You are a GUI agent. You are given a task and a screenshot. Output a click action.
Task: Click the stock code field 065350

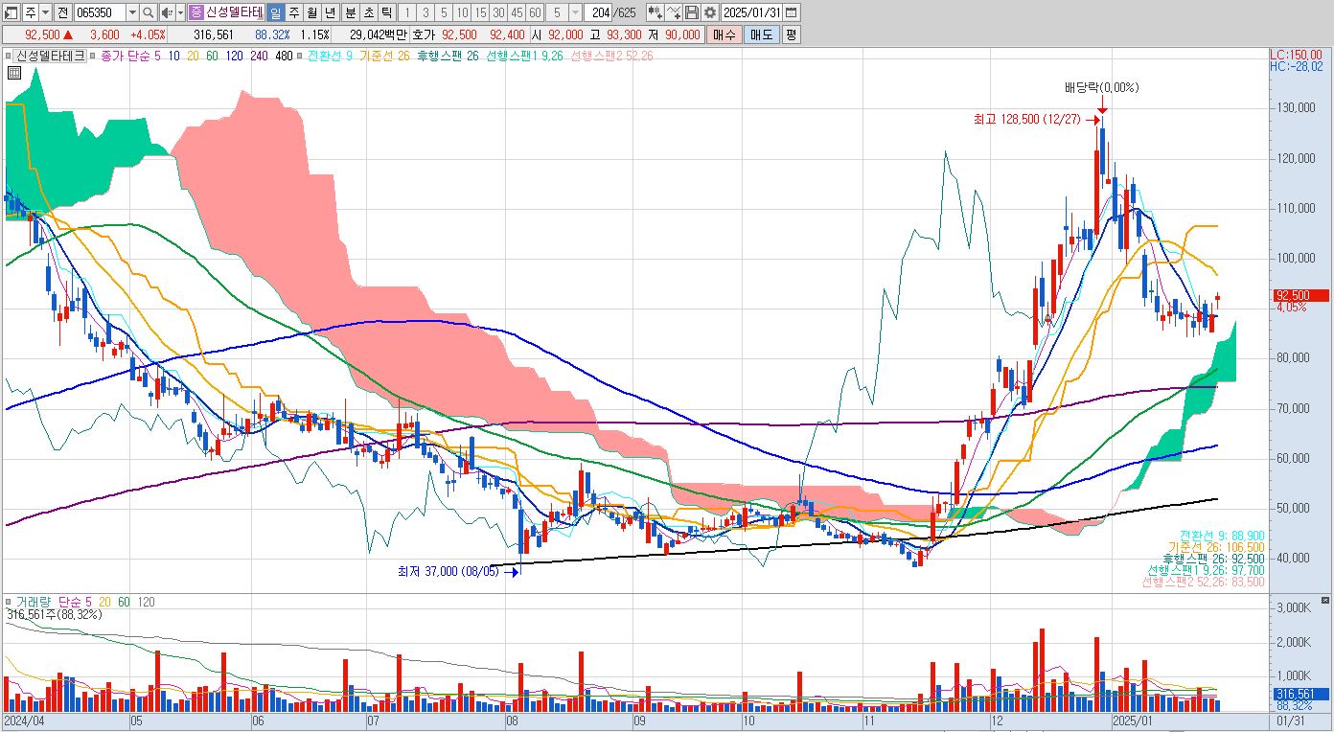[99, 12]
